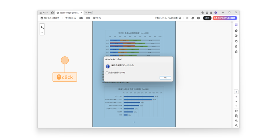Screen dimensions: 277x138
Task: Open the top AI assistant panel icon in the right sidebar
Action: (236, 25)
